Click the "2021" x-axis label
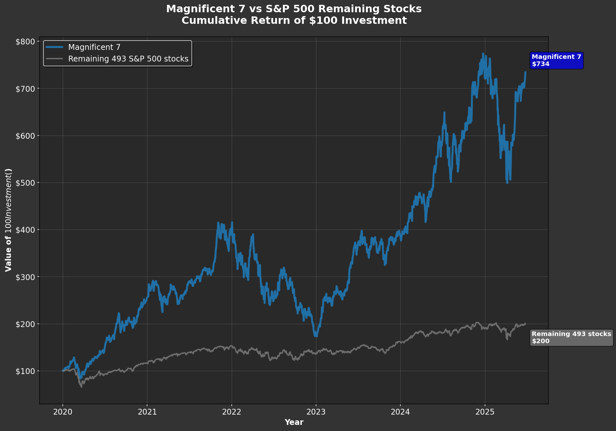 (147, 412)
